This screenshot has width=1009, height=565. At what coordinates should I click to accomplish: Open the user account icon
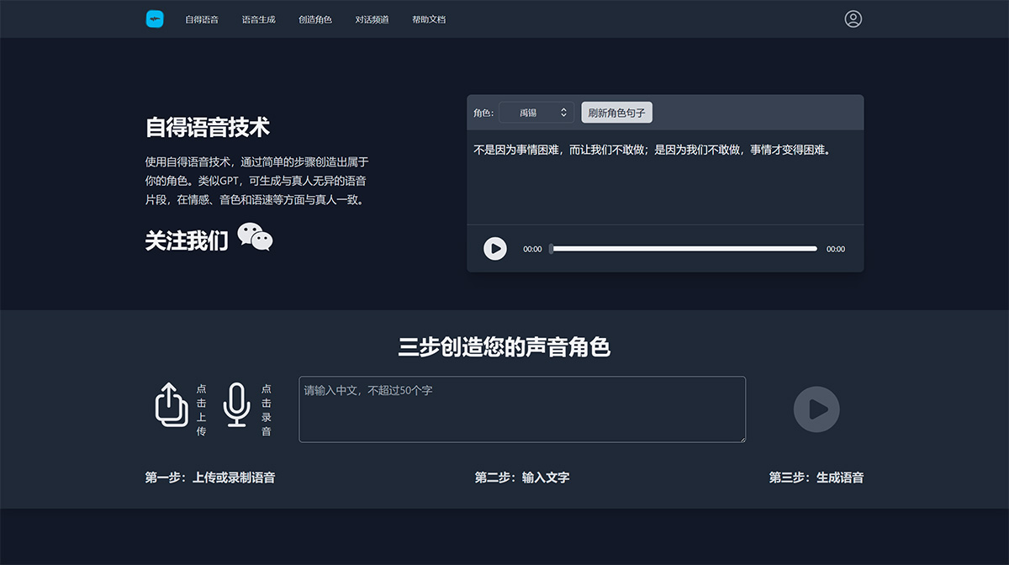853,18
